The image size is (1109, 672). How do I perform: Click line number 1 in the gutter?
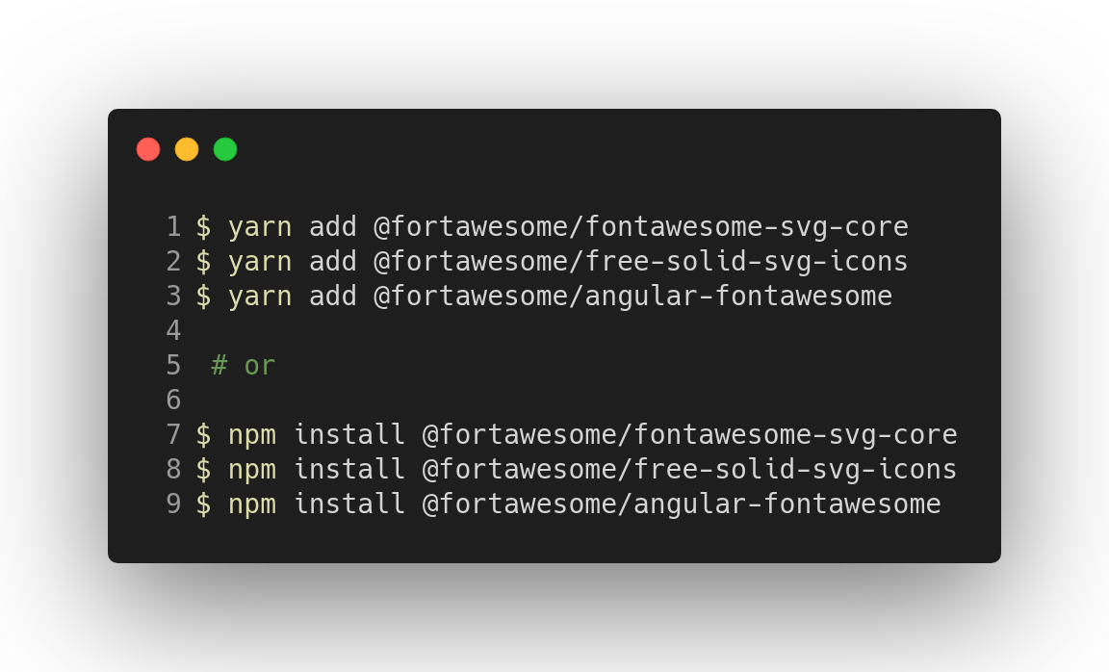tap(173, 227)
